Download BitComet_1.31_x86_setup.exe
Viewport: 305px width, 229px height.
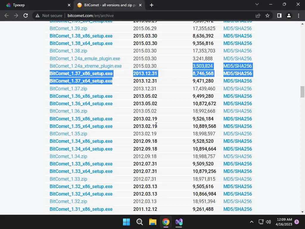[81, 209]
